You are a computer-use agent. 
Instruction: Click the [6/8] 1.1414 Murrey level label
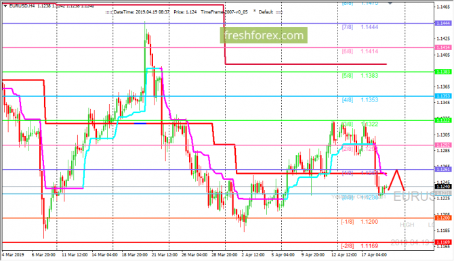pyautogui.click(x=360, y=51)
